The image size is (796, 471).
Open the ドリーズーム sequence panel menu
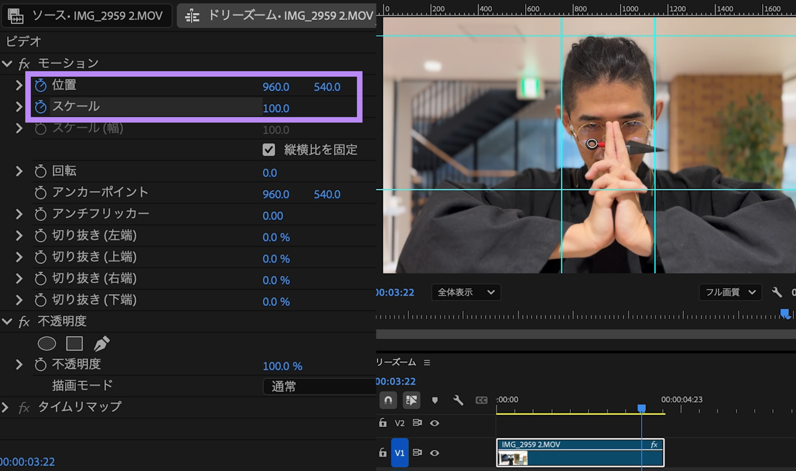click(x=427, y=363)
